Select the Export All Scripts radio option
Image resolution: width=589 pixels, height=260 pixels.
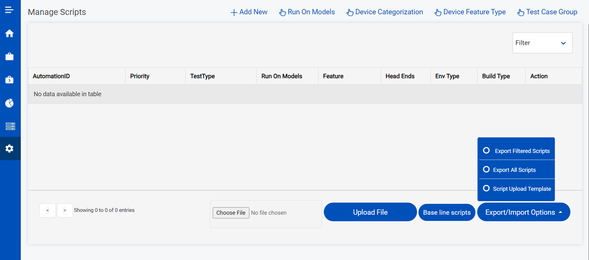pyautogui.click(x=486, y=169)
